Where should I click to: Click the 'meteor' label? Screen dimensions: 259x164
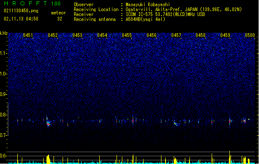pos(58,13)
